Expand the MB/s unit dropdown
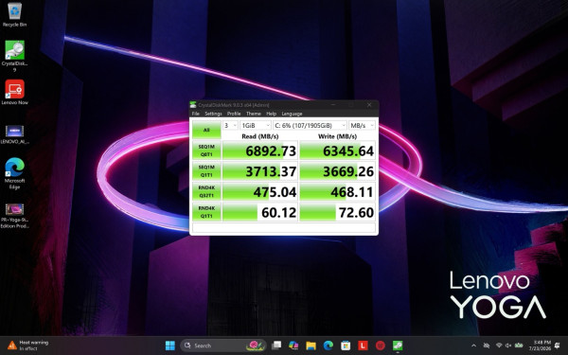The height and width of the screenshot is (355, 568). 362,125
